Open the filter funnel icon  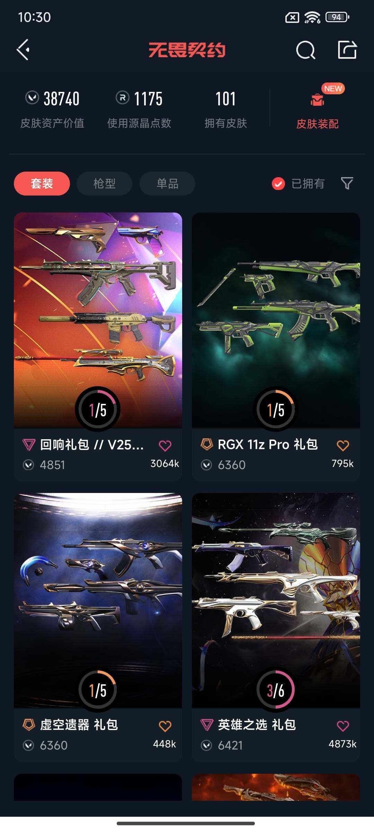tap(347, 183)
